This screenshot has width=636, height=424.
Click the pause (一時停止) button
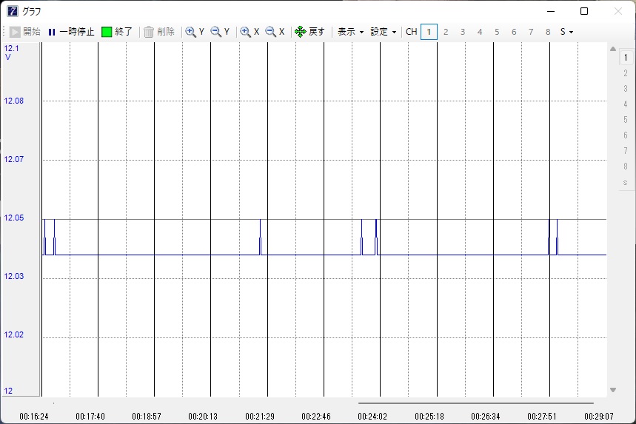point(71,32)
